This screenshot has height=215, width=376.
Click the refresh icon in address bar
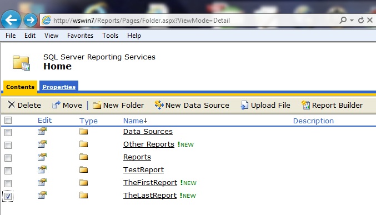(x=361, y=20)
